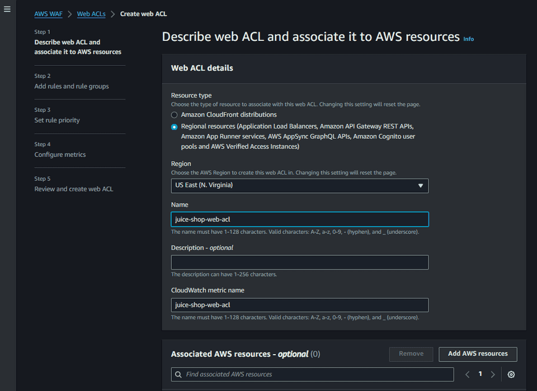The height and width of the screenshot is (391, 537).
Task: Select page 1 in the resources pagination
Action: 480,374
